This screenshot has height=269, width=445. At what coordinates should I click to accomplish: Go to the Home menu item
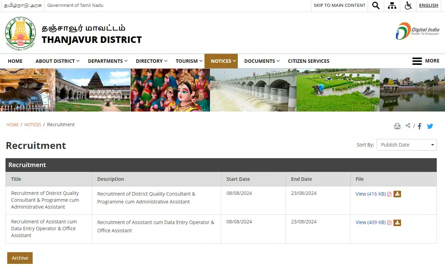point(15,61)
